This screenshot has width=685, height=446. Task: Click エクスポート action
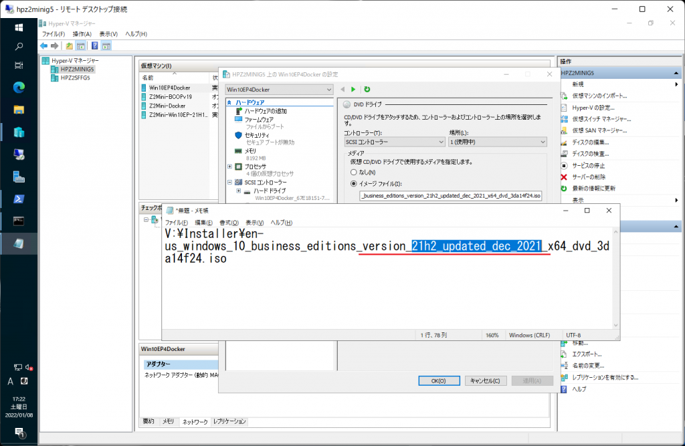[587, 354]
